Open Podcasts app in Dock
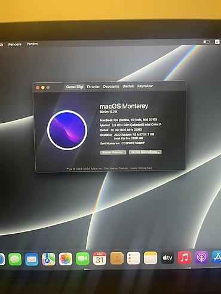This screenshot has height=294, width=221. tap(201, 257)
